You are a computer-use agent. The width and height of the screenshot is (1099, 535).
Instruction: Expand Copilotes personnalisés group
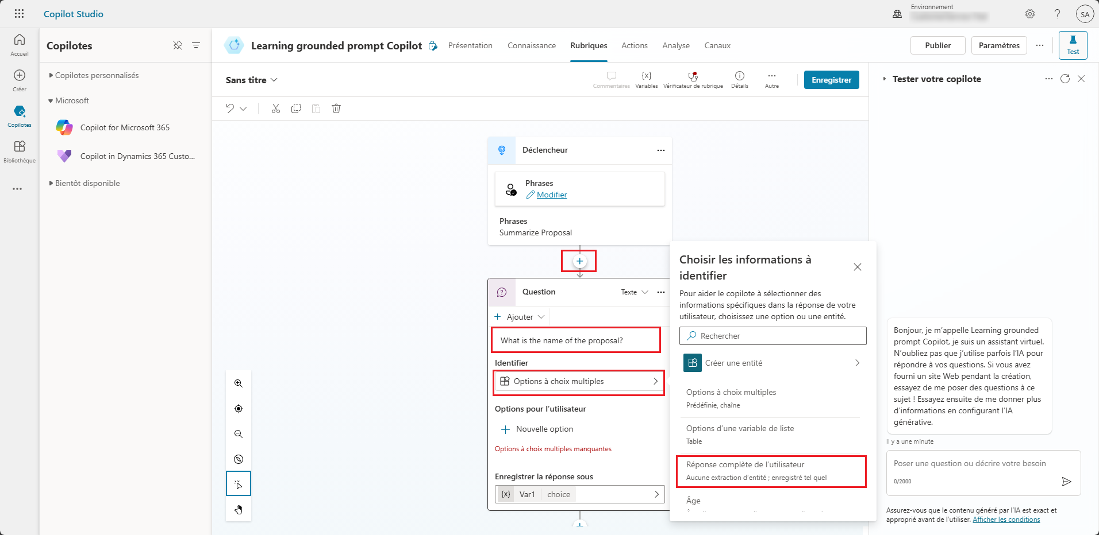click(x=94, y=75)
